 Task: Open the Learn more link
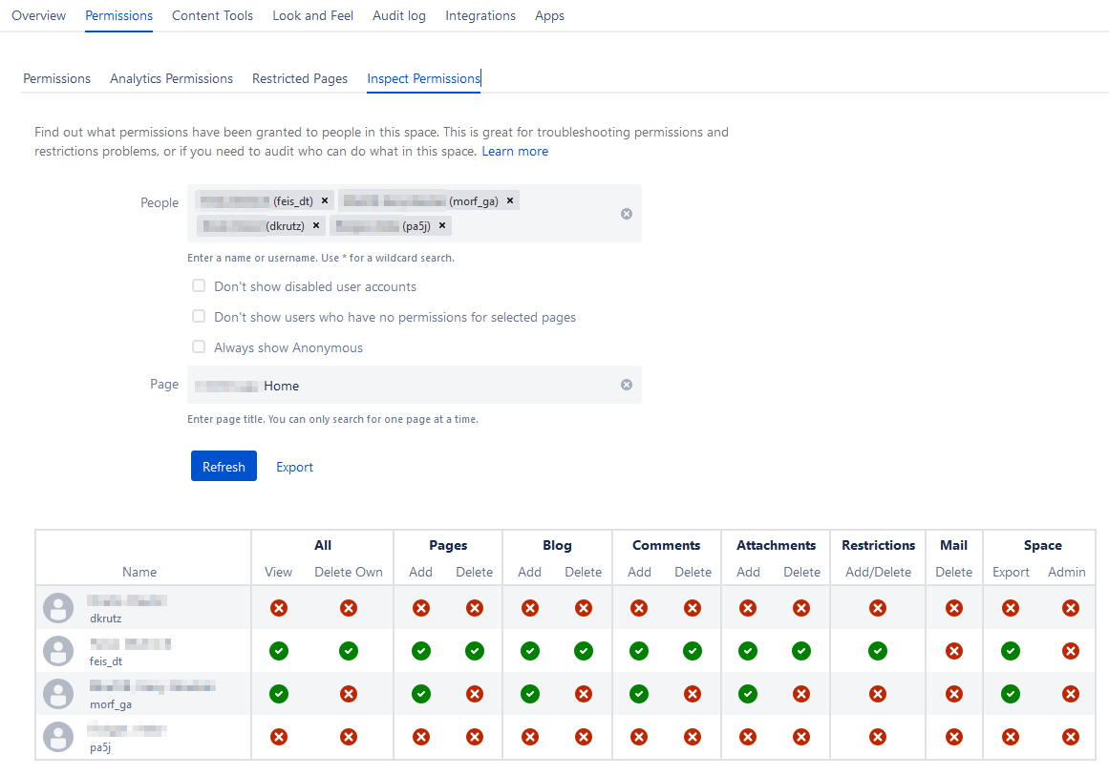click(515, 151)
